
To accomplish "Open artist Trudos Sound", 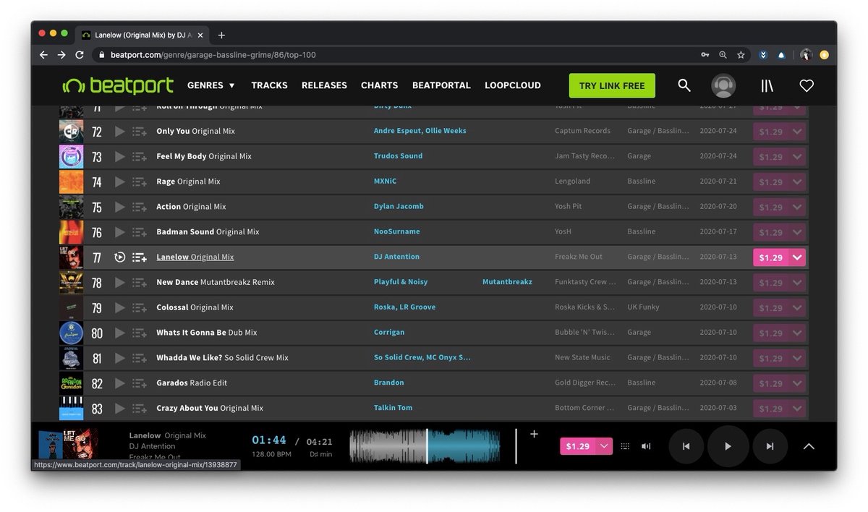I will point(398,156).
